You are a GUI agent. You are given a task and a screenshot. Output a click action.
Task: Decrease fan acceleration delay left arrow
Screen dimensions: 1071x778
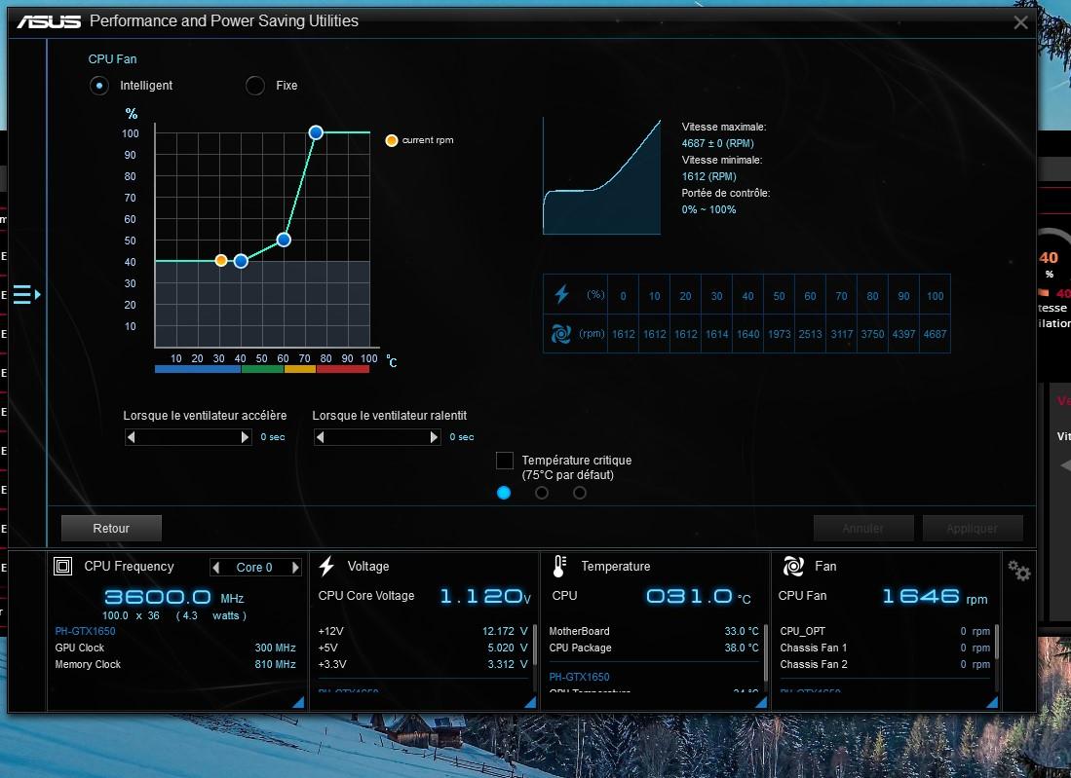pos(132,437)
